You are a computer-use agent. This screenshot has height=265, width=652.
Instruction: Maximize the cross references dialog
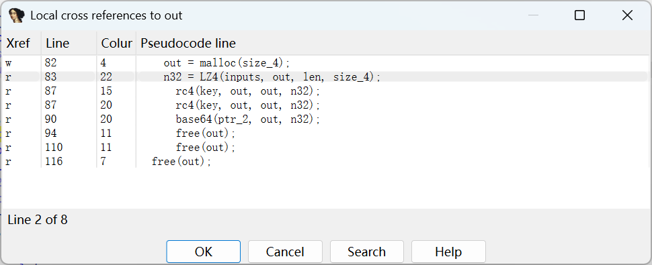pyautogui.click(x=579, y=15)
